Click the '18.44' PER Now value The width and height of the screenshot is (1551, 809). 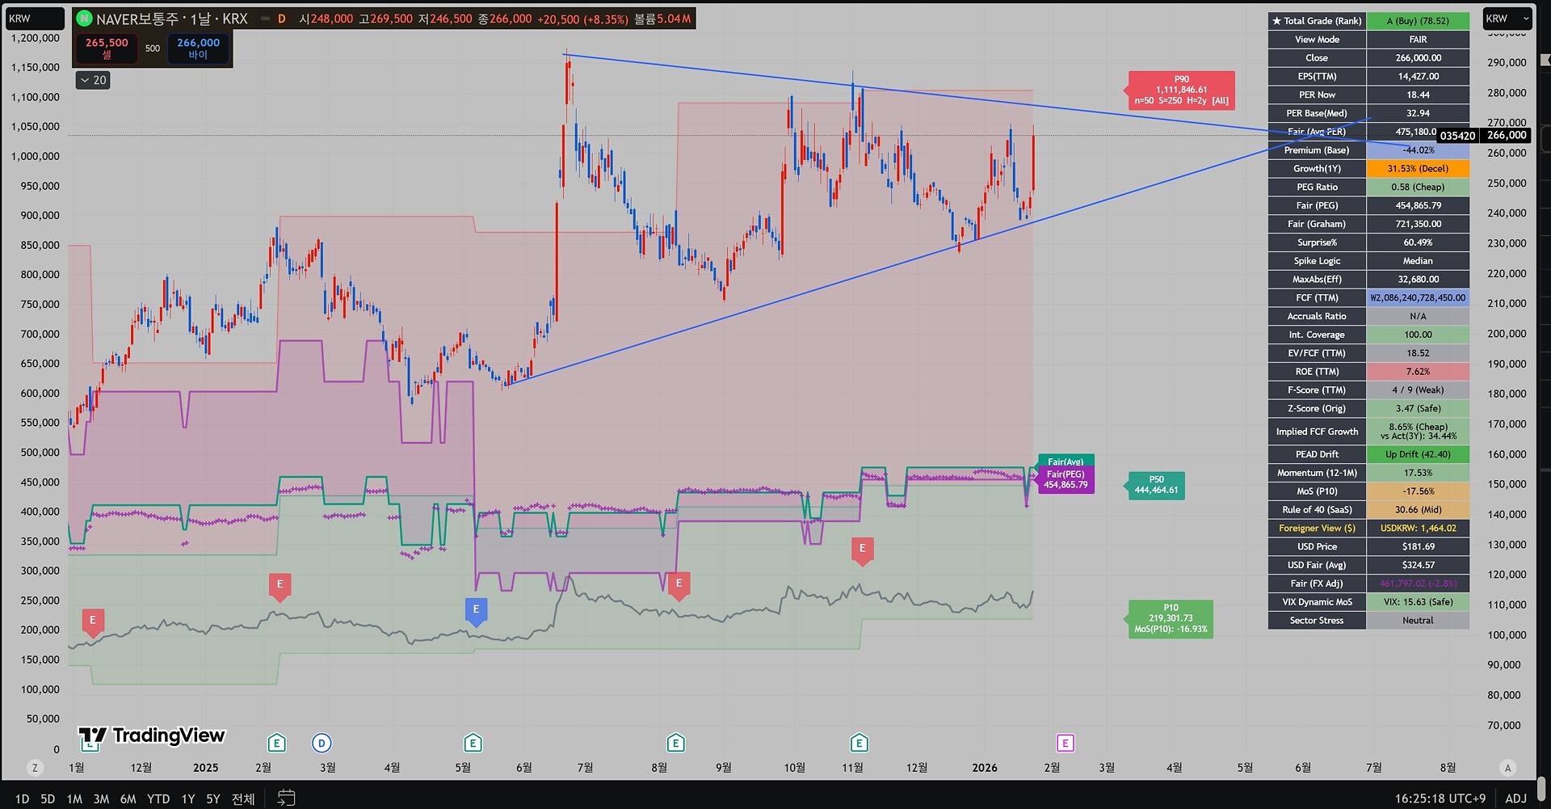pyautogui.click(x=1418, y=95)
